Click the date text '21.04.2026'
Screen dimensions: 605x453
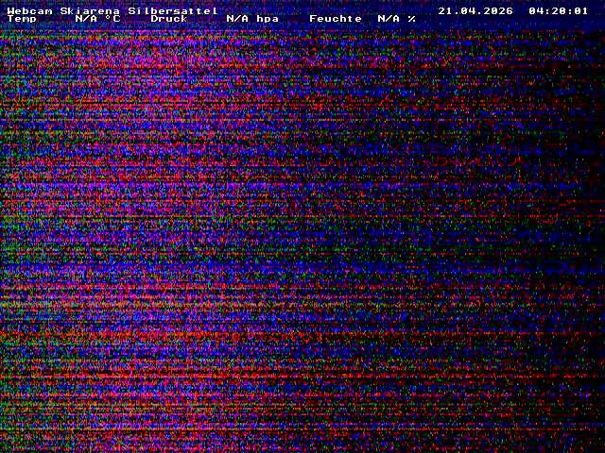(x=475, y=11)
